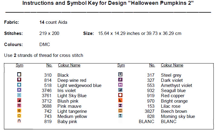Select the Steel grey U symbol
The image size is (218, 133).
tap(120, 75)
